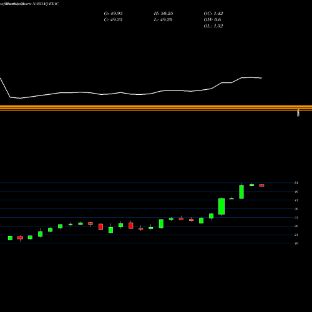
Task: Click the OL: 1.52 reading
Action: [213, 26]
